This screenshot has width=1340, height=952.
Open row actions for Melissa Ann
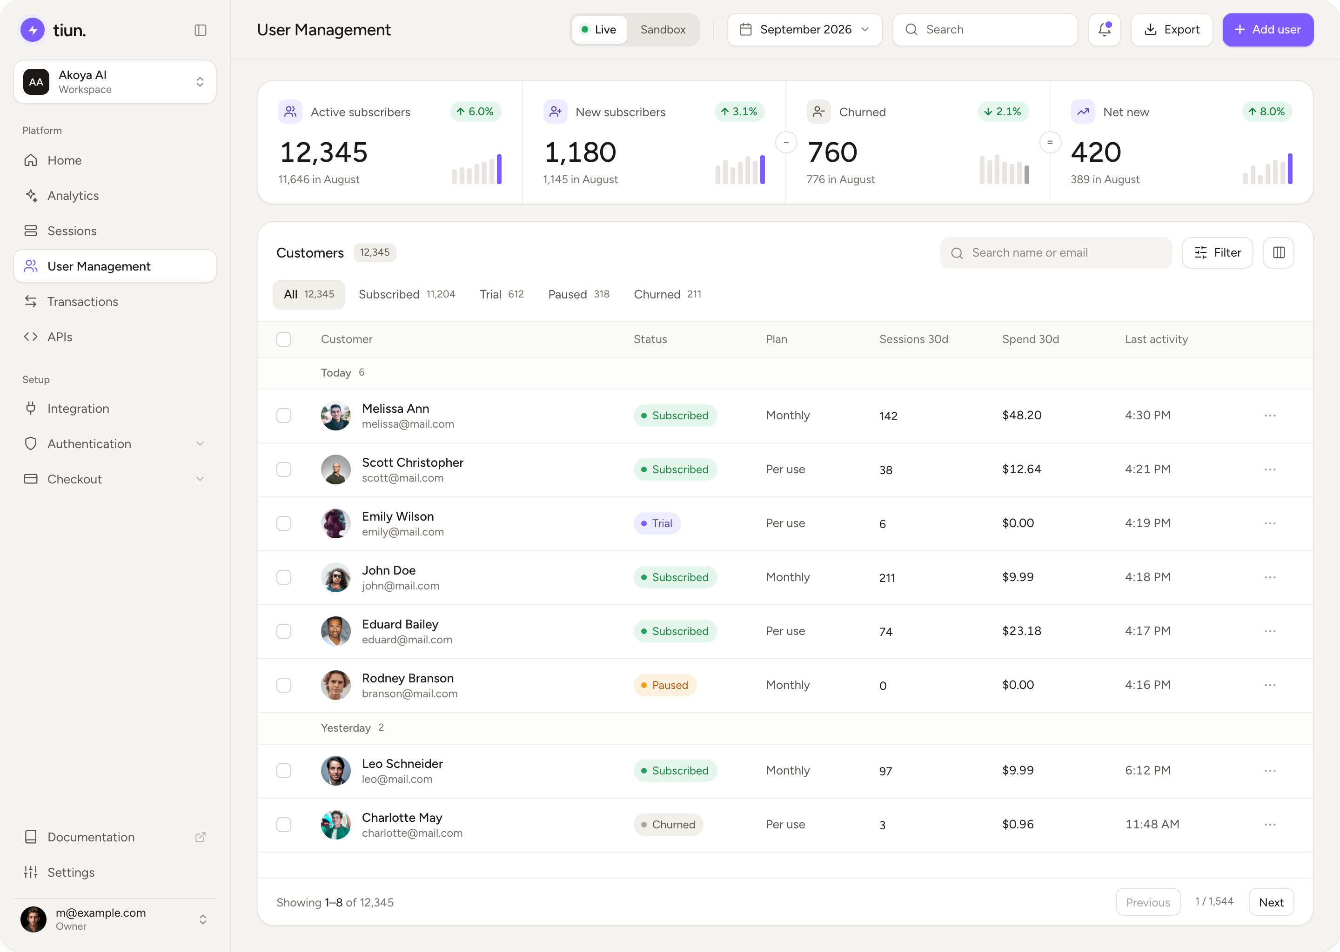[x=1270, y=416]
